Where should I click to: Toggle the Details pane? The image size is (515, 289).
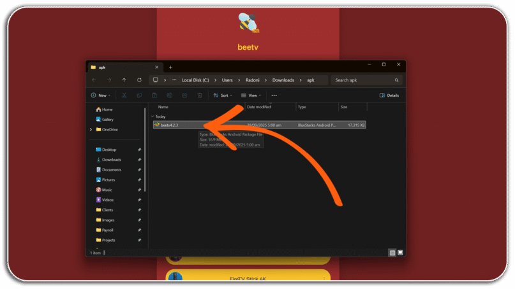pyautogui.click(x=389, y=95)
